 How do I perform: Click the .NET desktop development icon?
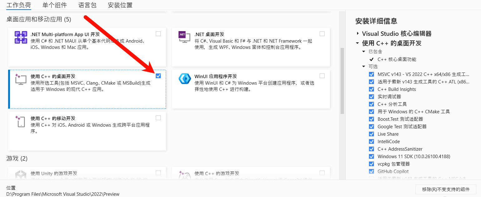click(x=184, y=37)
